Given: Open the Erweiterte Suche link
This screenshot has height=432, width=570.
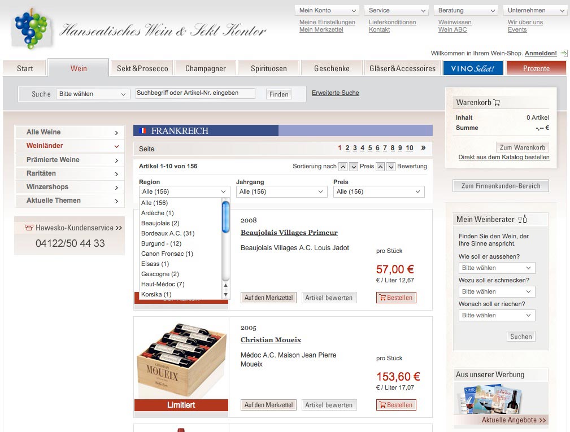Looking at the screenshot, I should [x=335, y=93].
